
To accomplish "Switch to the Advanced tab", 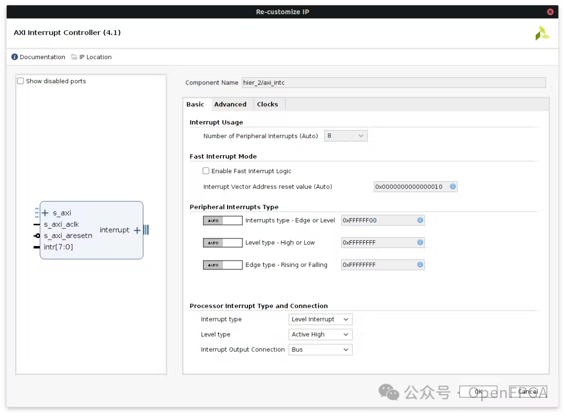I will (230, 104).
